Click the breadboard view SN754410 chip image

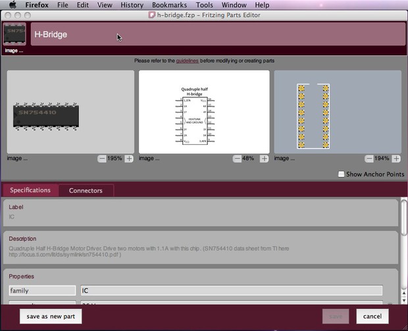click(46, 116)
